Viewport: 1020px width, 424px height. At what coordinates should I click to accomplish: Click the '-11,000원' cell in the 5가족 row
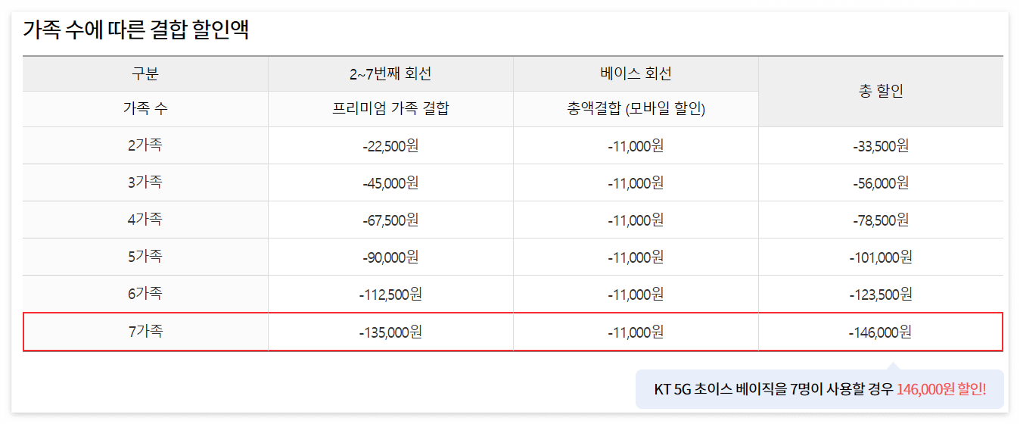(x=636, y=257)
